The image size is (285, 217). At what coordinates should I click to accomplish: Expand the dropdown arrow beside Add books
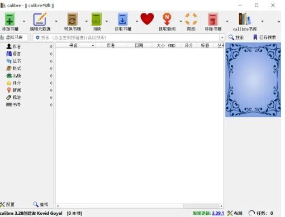coord(24,21)
